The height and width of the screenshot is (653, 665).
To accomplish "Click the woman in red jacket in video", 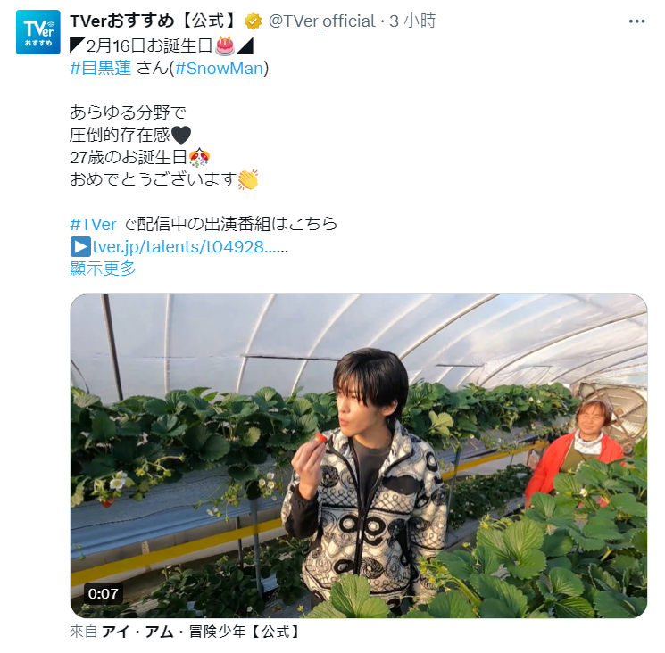I will [x=577, y=453].
